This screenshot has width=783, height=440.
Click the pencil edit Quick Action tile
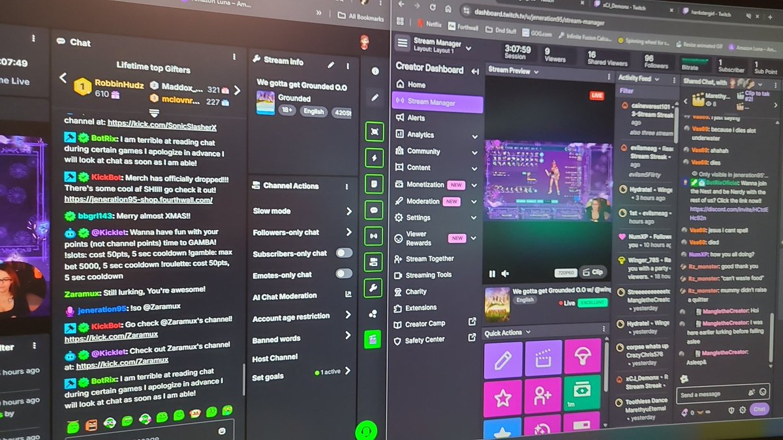(503, 359)
